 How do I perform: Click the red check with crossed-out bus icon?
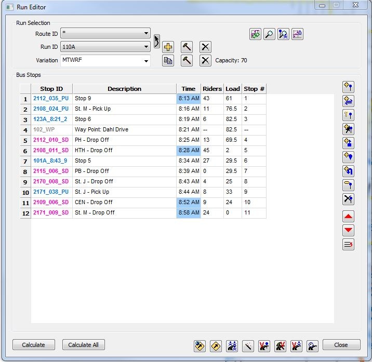tap(280, 346)
